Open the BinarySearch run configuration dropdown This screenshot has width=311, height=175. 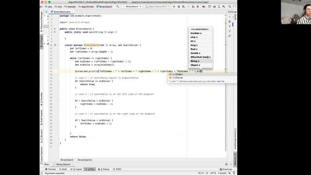(x=132, y=6)
